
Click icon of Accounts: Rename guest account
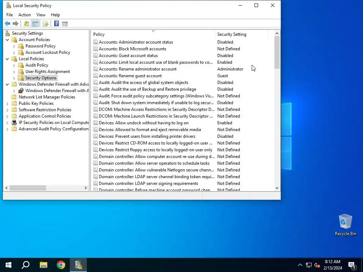[x=95, y=76]
